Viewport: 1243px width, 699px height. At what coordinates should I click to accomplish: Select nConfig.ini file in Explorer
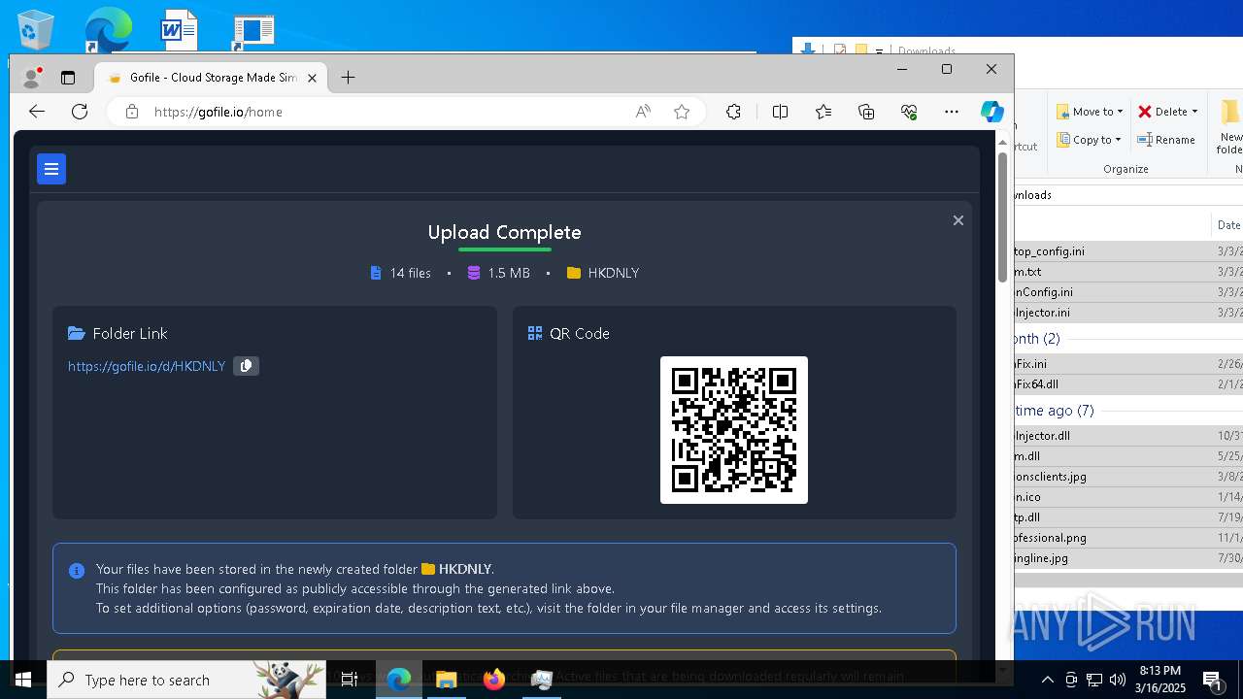(1128, 291)
